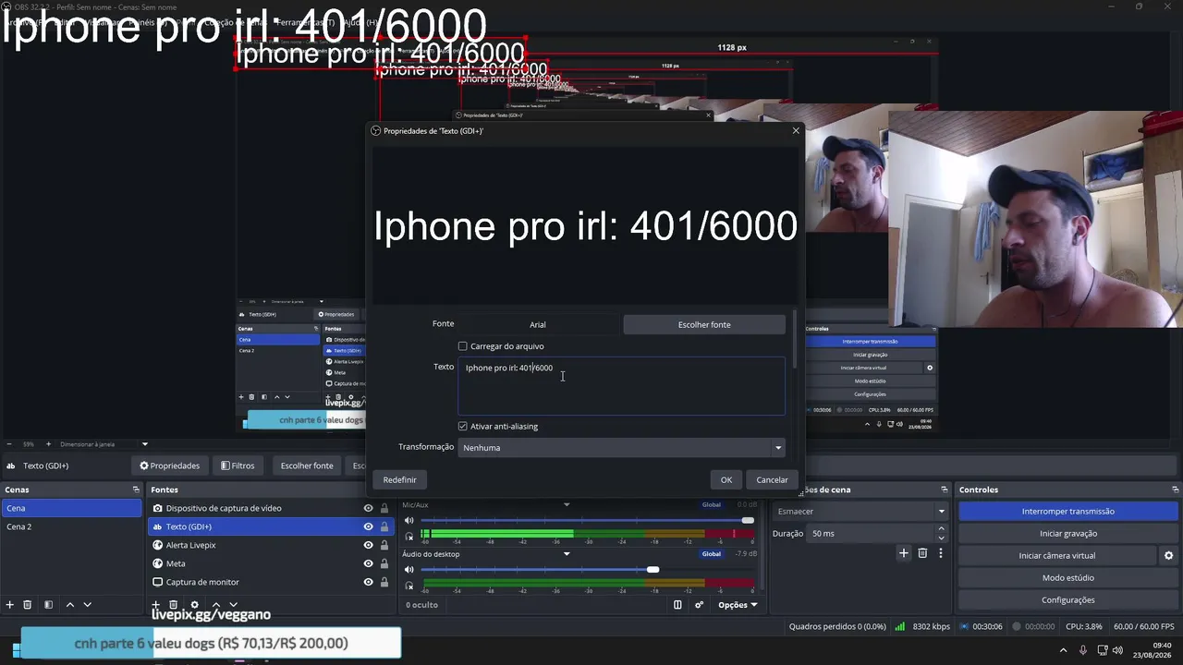Toggle monitoring headphone icon for Mic/Aux

[x=409, y=536]
